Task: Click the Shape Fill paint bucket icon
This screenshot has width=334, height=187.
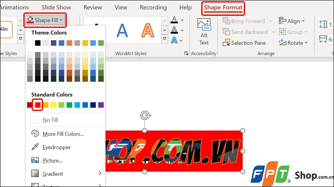Action: [x=30, y=20]
